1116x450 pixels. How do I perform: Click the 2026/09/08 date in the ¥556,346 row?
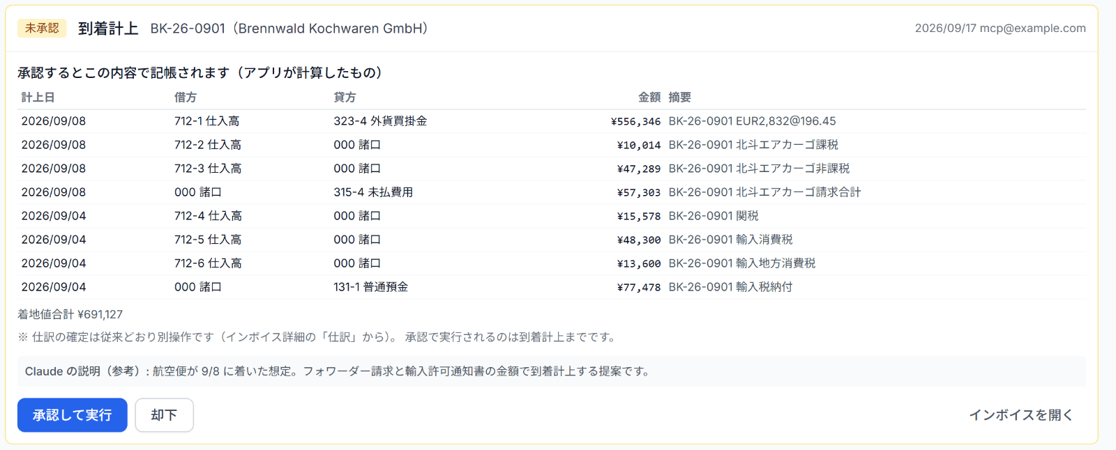54,121
